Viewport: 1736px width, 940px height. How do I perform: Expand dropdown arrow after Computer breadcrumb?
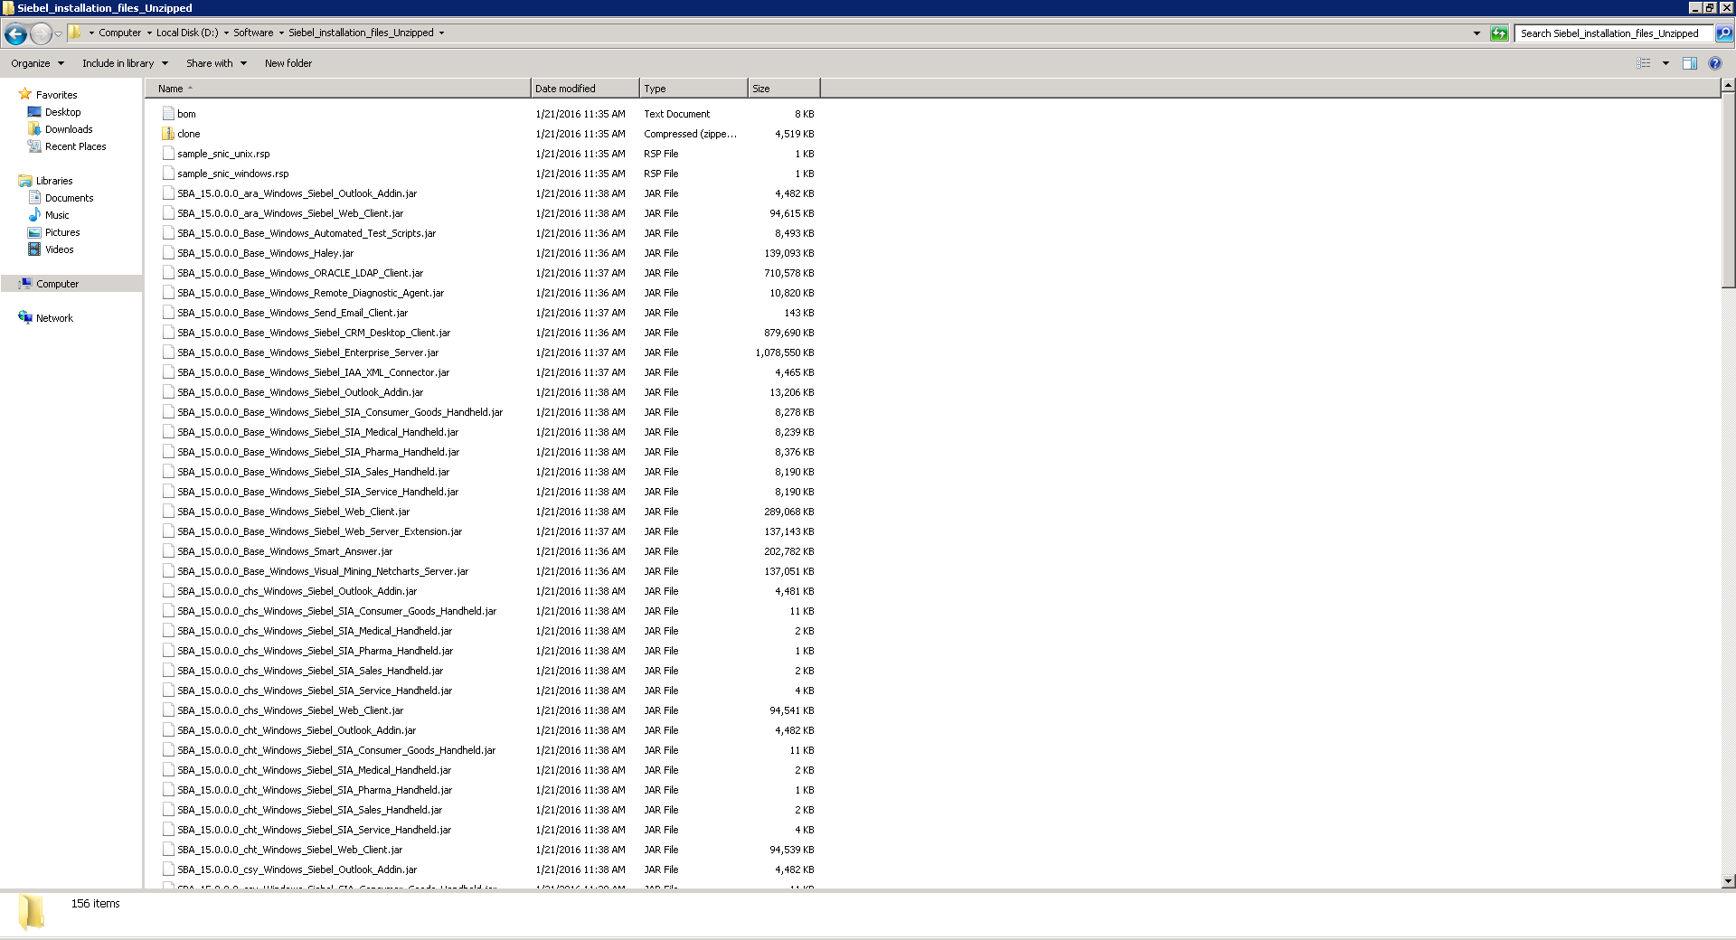(x=149, y=33)
